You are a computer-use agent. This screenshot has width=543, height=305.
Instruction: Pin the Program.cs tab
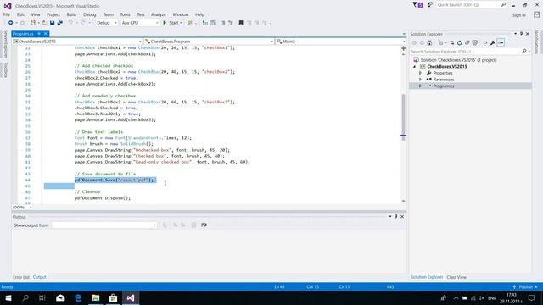tap(39, 34)
